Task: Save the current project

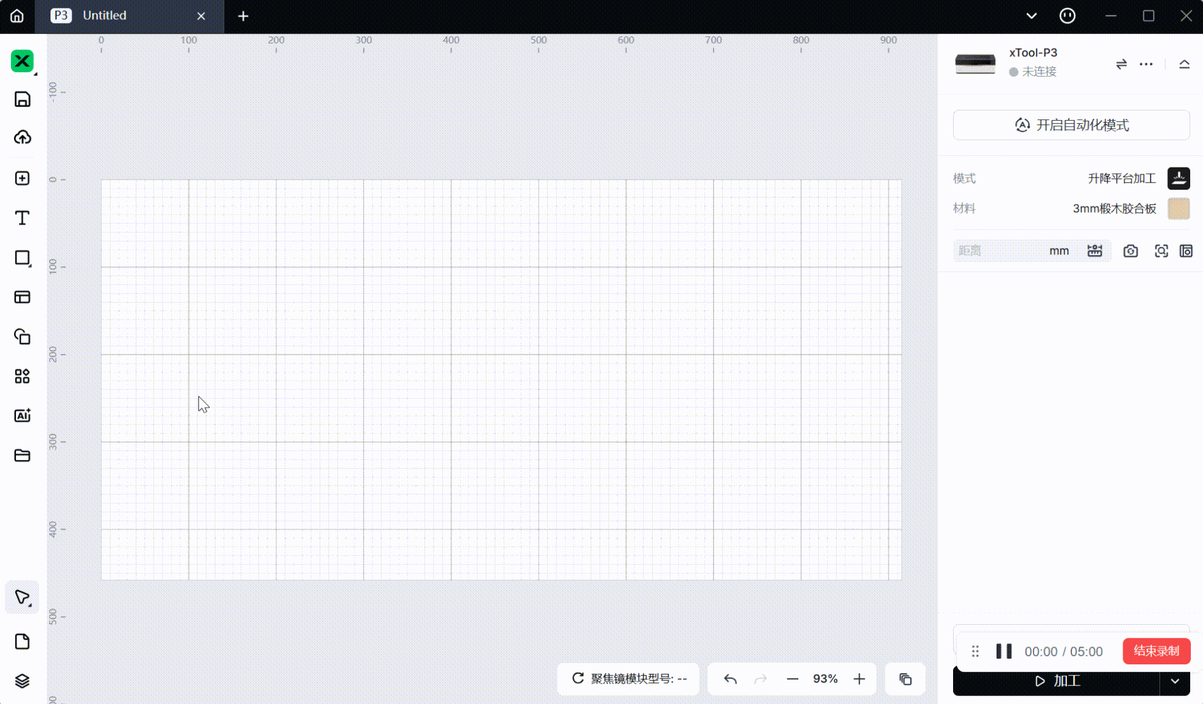Action: click(x=22, y=100)
